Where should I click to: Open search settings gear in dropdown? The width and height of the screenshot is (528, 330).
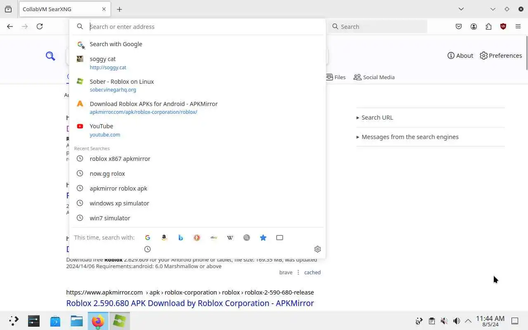point(318,249)
